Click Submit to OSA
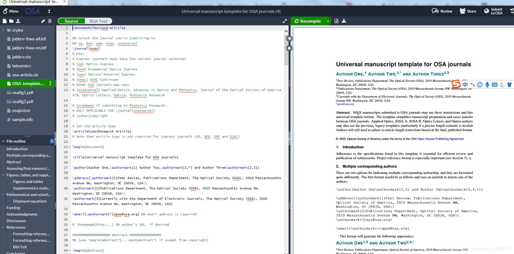Image resolution: width=514 pixels, height=254 pixels. coord(493,11)
